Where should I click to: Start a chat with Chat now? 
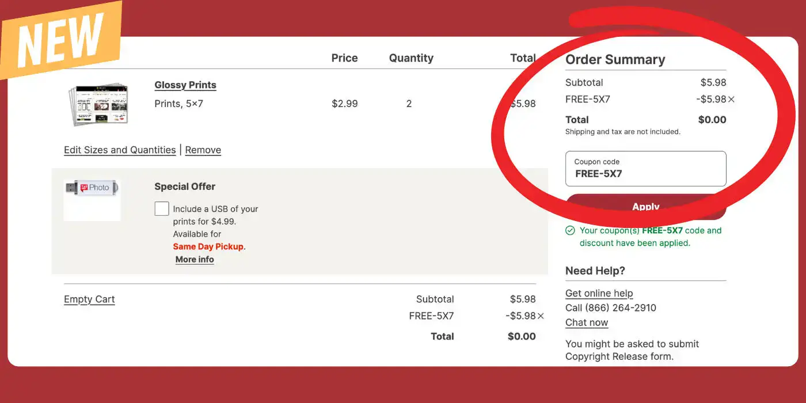(587, 322)
